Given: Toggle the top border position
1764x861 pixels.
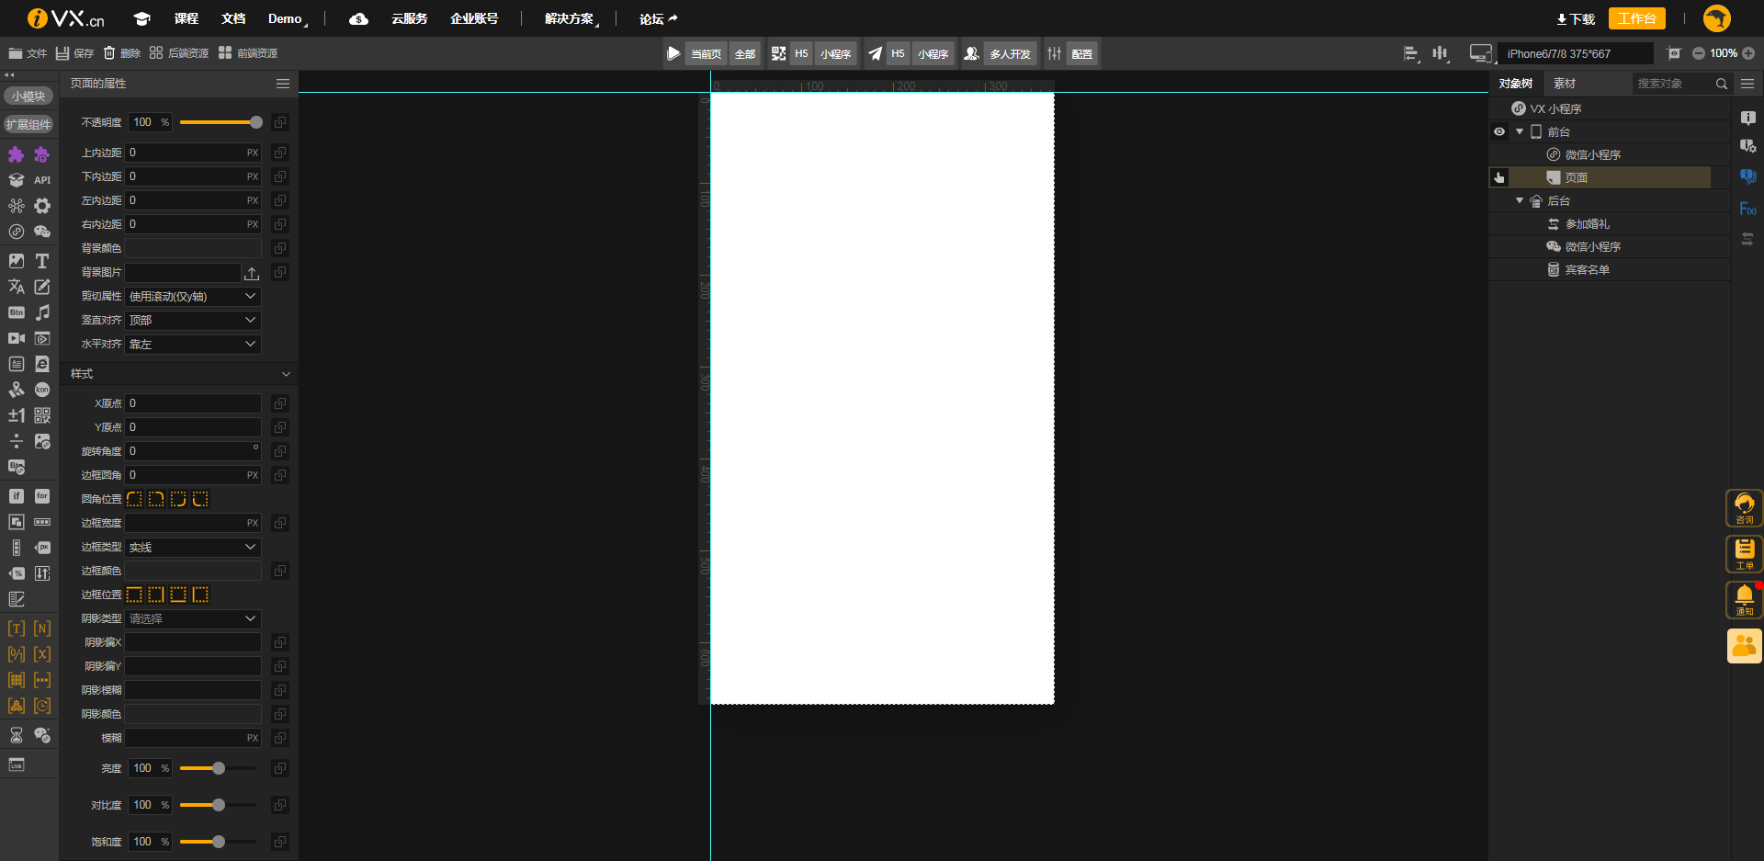Looking at the screenshot, I should tap(134, 595).
